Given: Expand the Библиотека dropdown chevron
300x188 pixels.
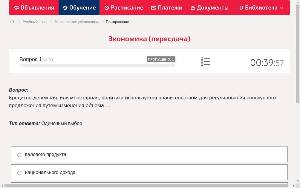Looking at the screenshot, I should [281, 8].
